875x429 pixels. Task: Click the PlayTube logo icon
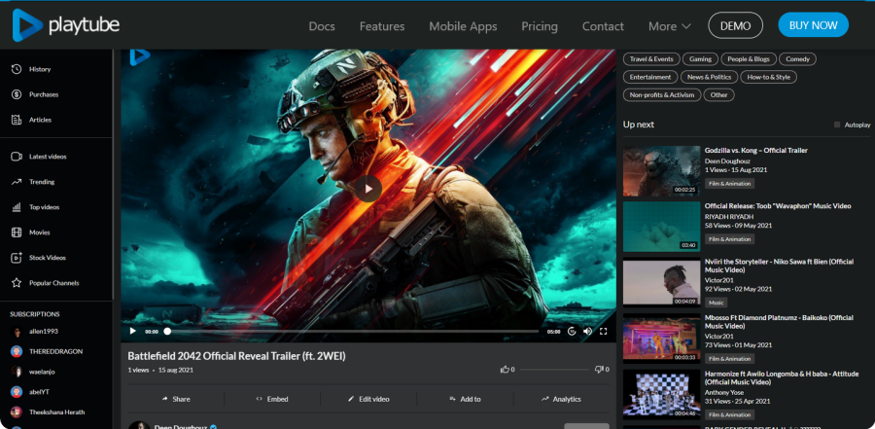(x=27, y=25)
